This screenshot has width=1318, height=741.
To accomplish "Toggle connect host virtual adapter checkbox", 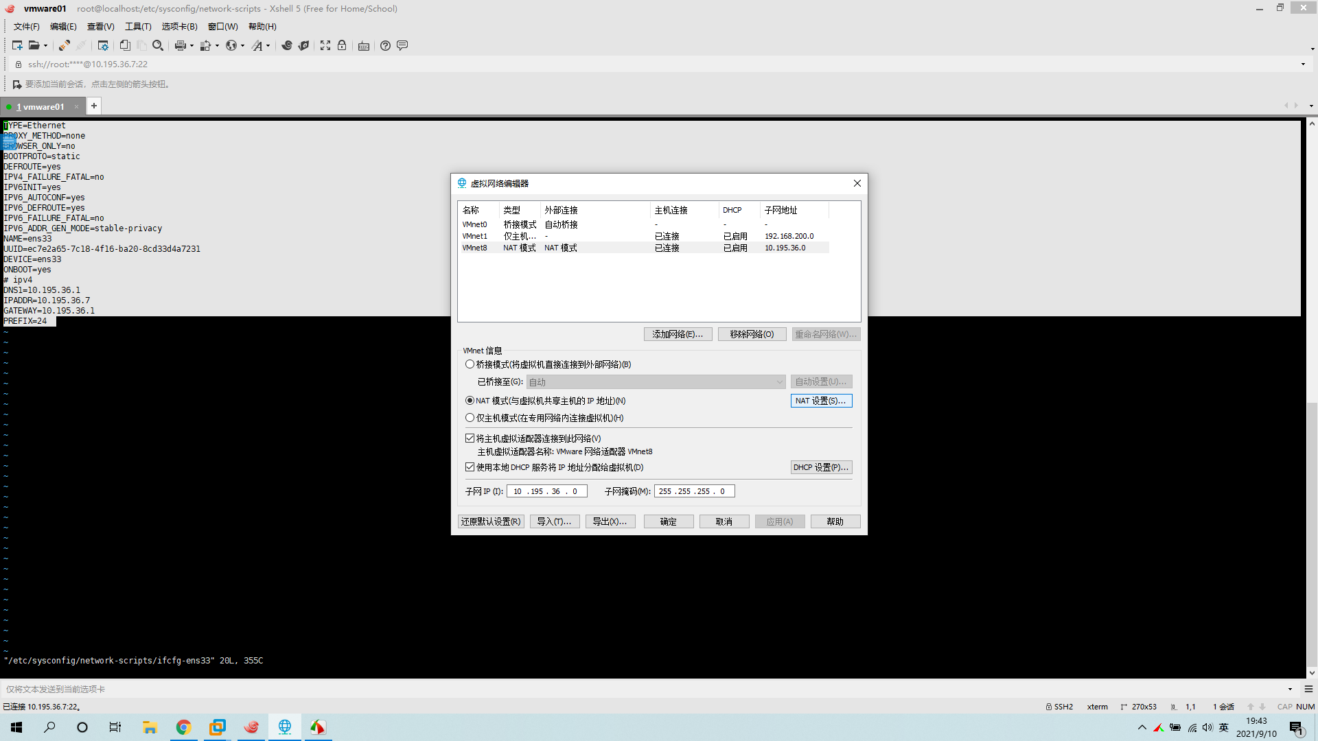I will click(470, 438).
